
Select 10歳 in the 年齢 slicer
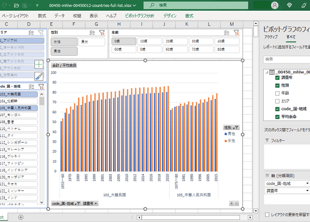(x=150, y=41)
